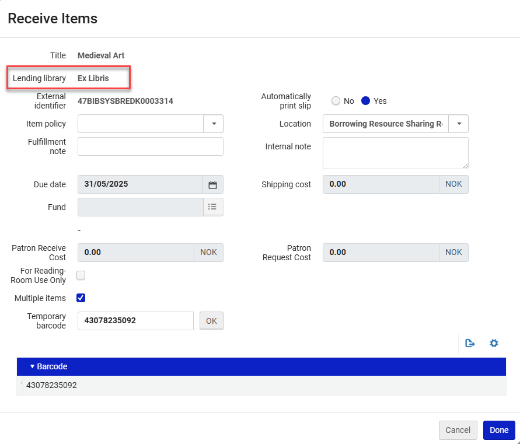
Task: Click into the Internal note text area
Action: tap(395, 153)
